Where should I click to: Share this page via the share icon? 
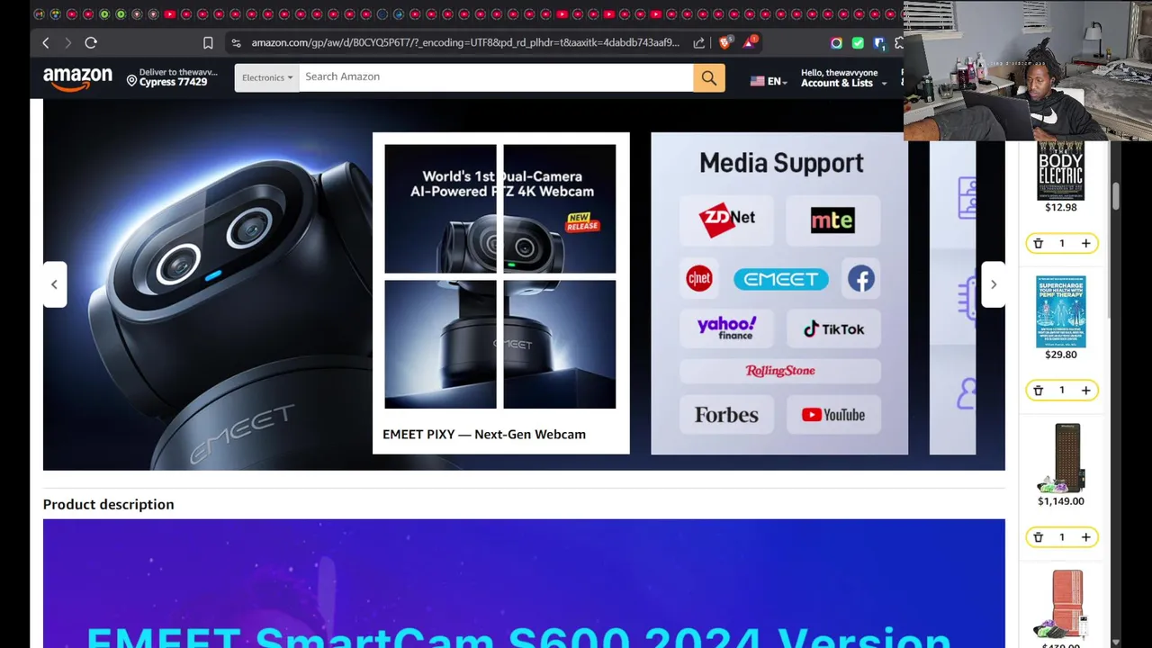click(x=698, y=42)
